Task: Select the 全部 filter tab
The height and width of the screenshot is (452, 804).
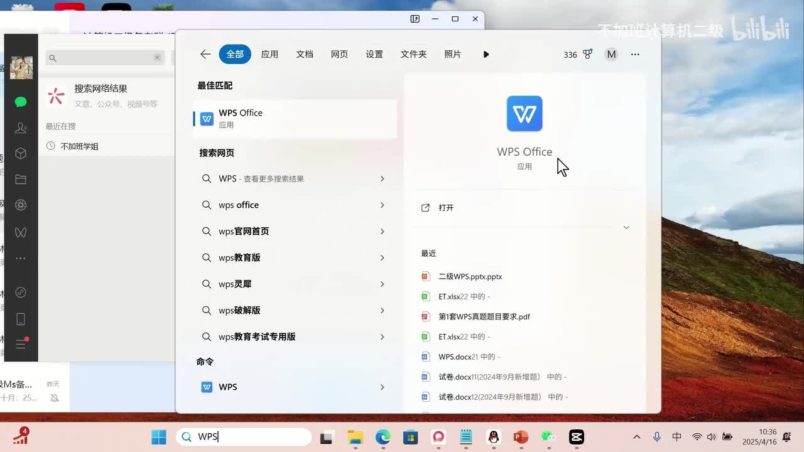Action: (235, 55)
